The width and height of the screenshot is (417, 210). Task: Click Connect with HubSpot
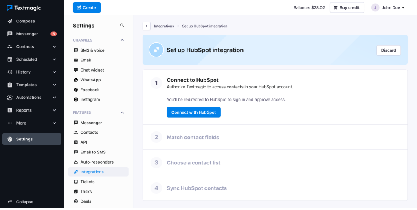click(193, 112)
